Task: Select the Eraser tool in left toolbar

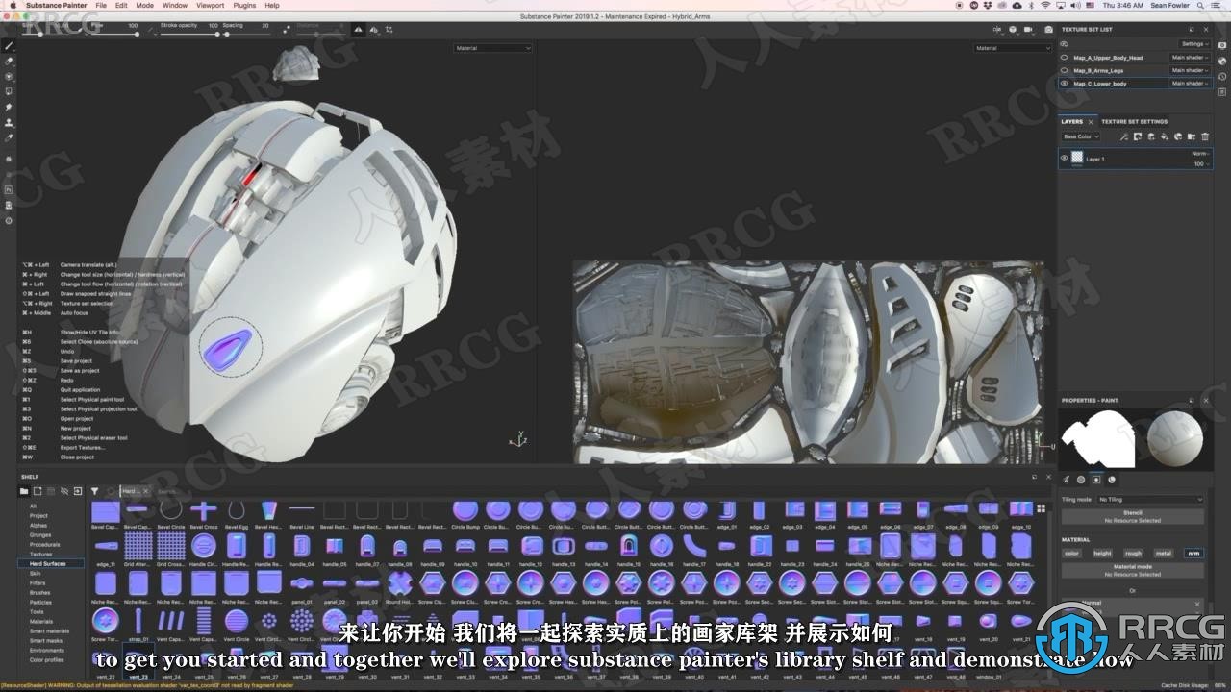Action: point(9,61)
